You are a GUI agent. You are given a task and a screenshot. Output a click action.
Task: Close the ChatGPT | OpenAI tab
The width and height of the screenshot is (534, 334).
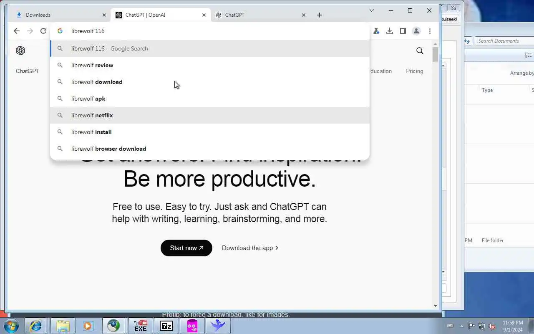204,15
